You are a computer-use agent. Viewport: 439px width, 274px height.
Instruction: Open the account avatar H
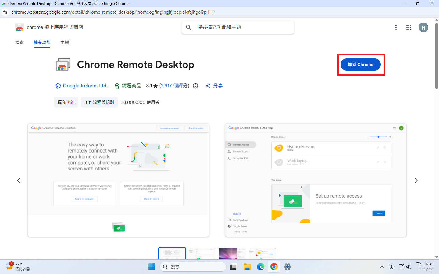423,27
